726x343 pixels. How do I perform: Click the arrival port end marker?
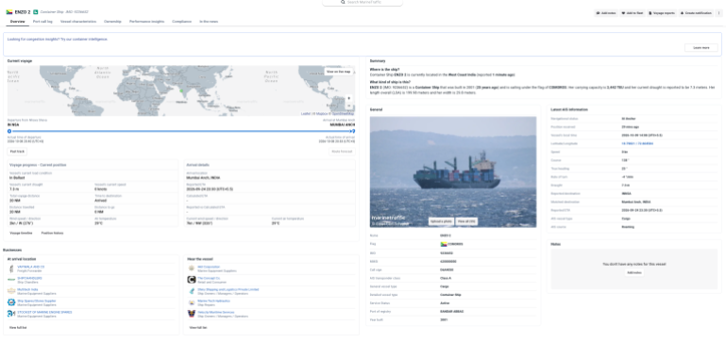click(x=353, y=131)
